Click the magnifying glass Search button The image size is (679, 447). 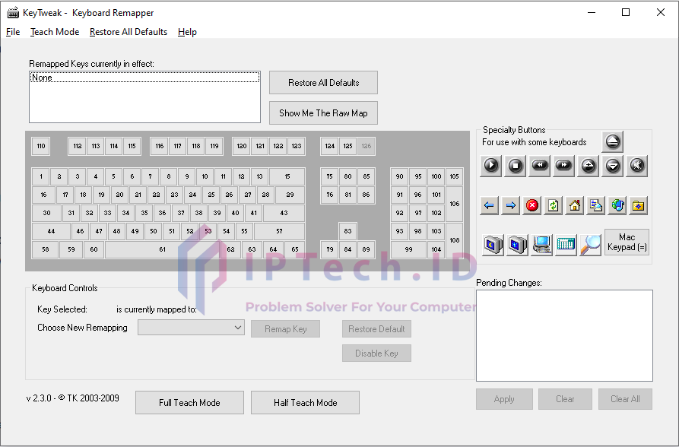(x=590, y=245)
